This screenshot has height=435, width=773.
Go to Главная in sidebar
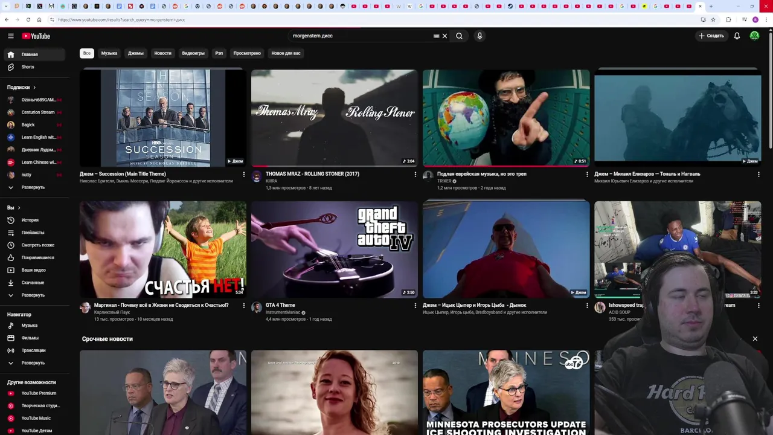click(x=34, y=54)
